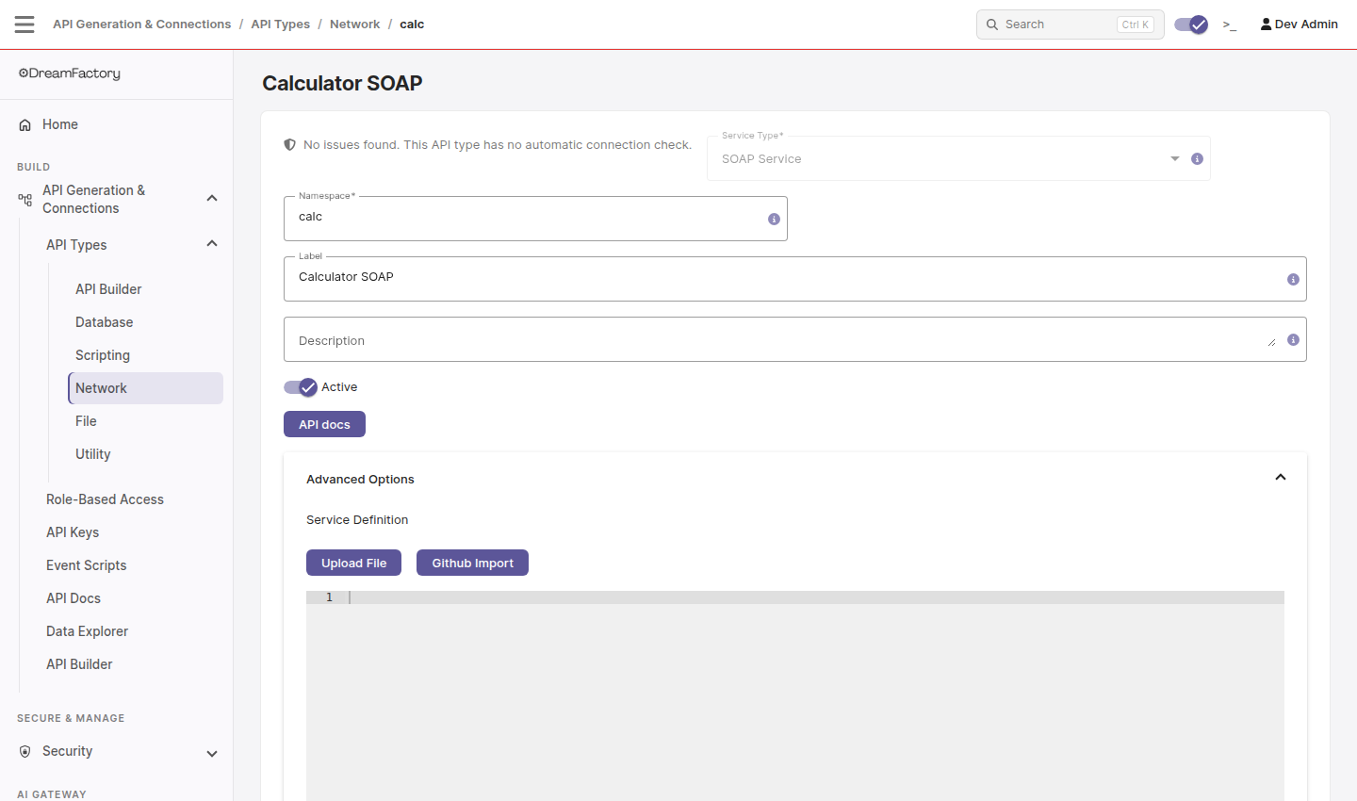Click the API Types breadcrumb
This screenshot has width=1357, height=801.
280,25
